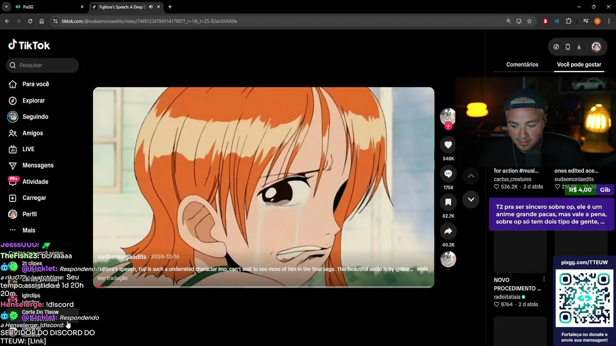Open comments via speech bubble icon

(448, 173)
